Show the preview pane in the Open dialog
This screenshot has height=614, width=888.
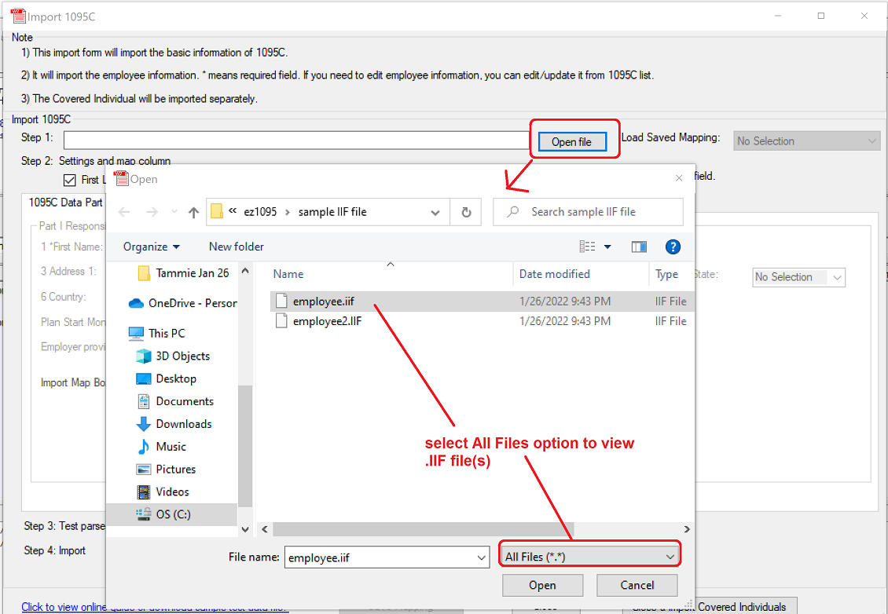point(638,247)
